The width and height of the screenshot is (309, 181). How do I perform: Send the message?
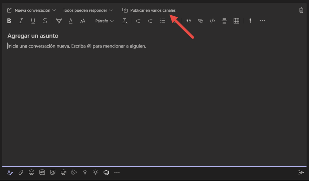(301, 172)
